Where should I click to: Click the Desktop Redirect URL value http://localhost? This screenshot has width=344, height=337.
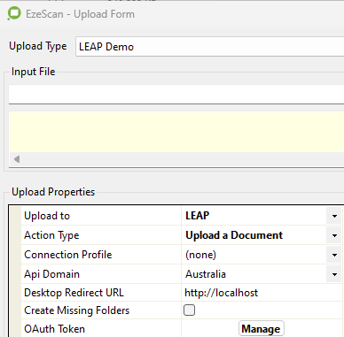pos(221,293)
